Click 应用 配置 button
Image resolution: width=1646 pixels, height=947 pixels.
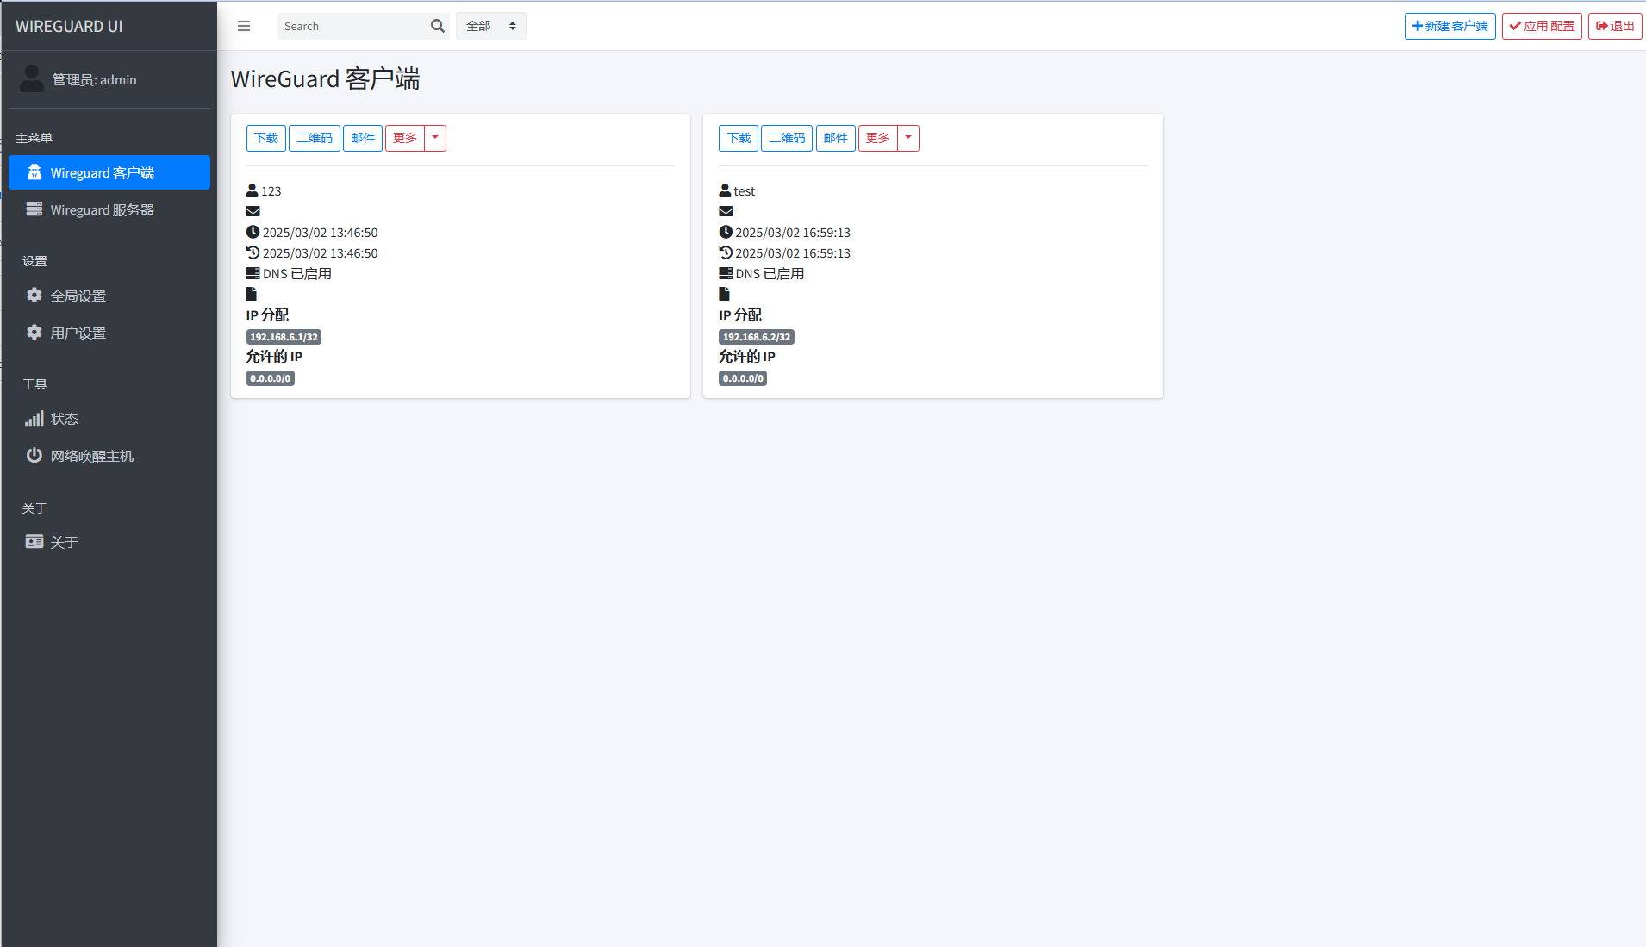1542,26
